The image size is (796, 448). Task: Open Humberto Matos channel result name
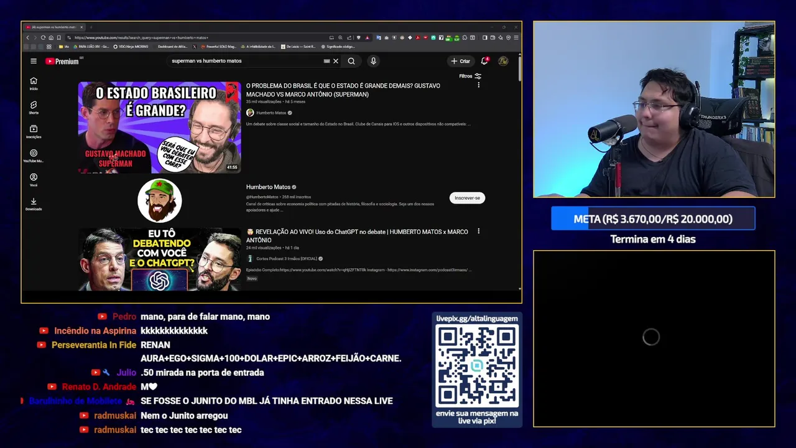tap(268, 187)
